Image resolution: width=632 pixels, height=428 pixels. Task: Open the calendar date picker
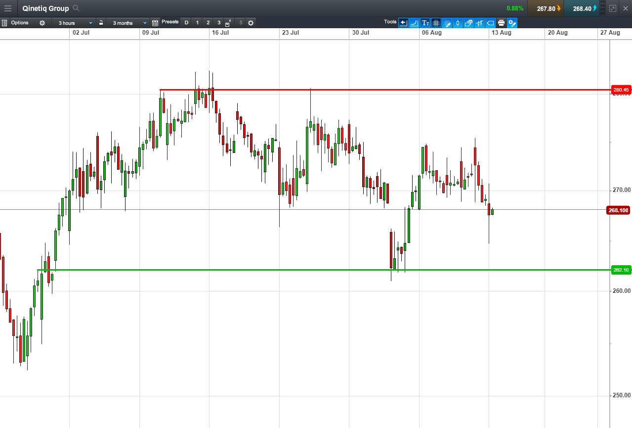click(x=155, y=23)
